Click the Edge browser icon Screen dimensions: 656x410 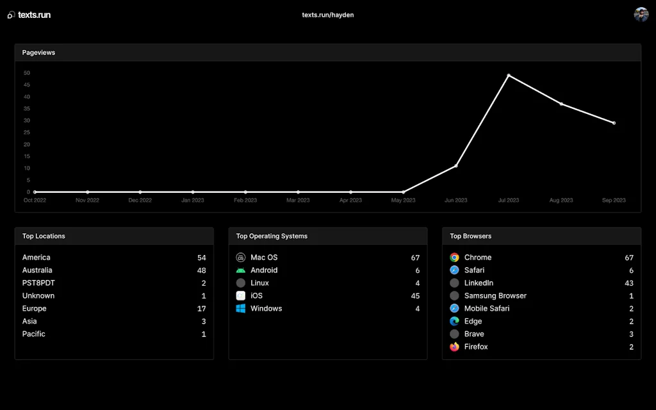click(454, 322)
